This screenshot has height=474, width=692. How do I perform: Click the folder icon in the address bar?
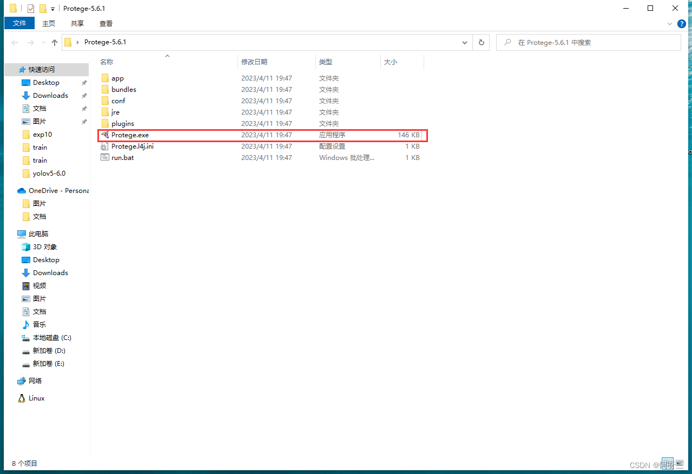pyautogui.click(x=68, y=42)
